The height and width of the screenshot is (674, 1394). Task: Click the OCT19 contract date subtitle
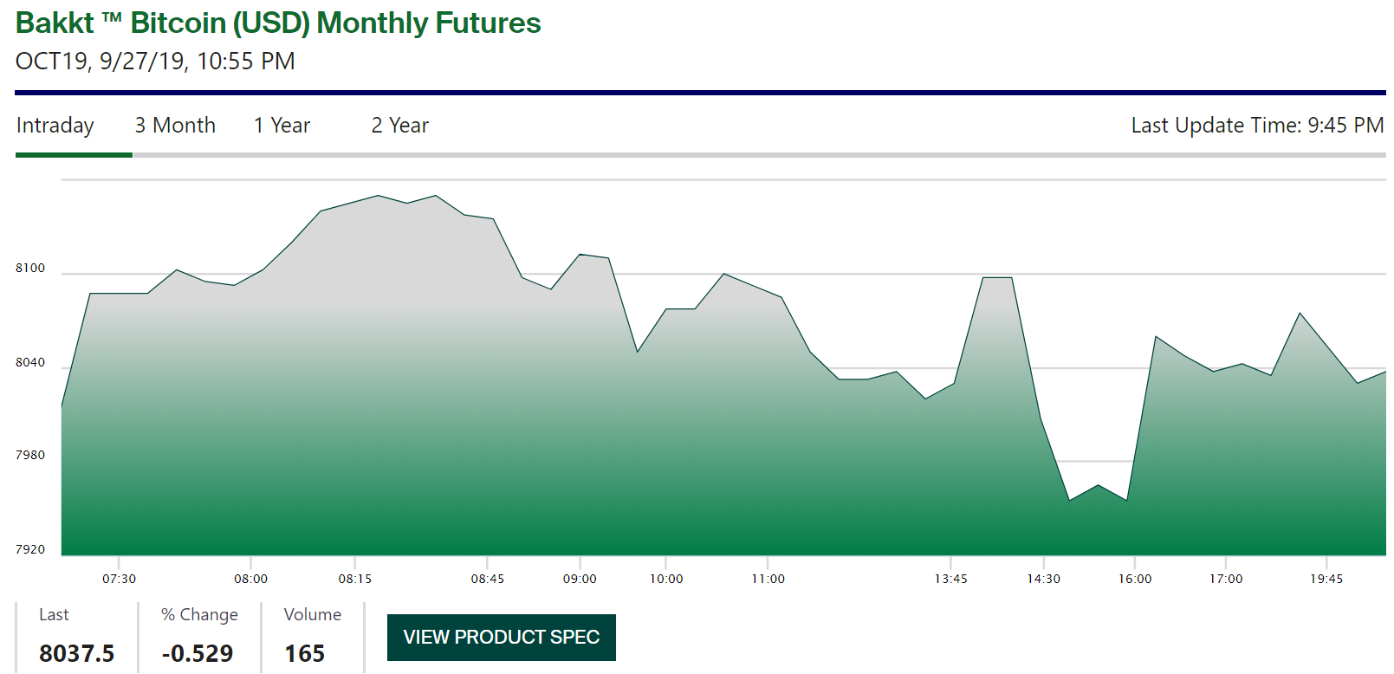tap(155, 62)
